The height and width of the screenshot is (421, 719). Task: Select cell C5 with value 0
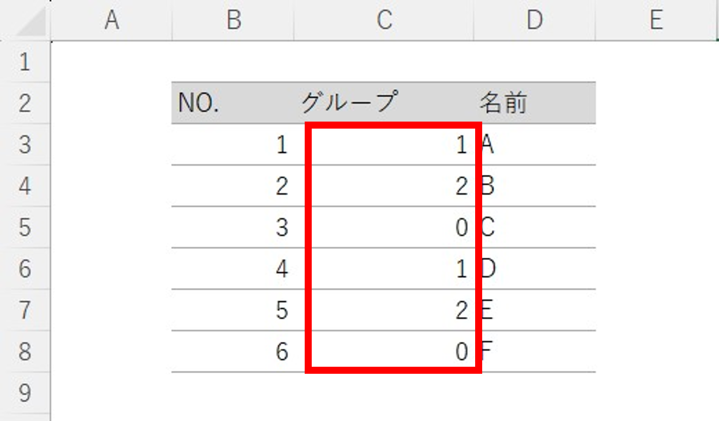point(384,227)
